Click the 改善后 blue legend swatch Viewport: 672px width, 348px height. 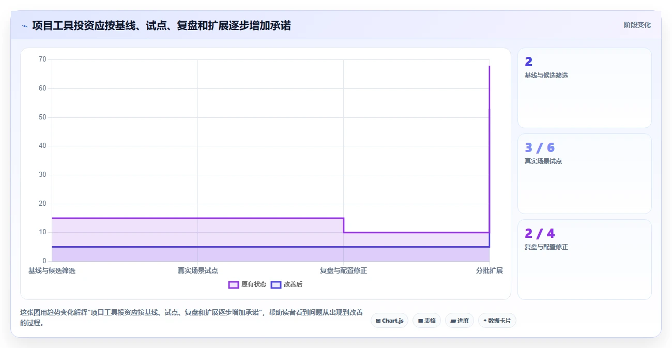pyautogui.click(x=276, y=284)
